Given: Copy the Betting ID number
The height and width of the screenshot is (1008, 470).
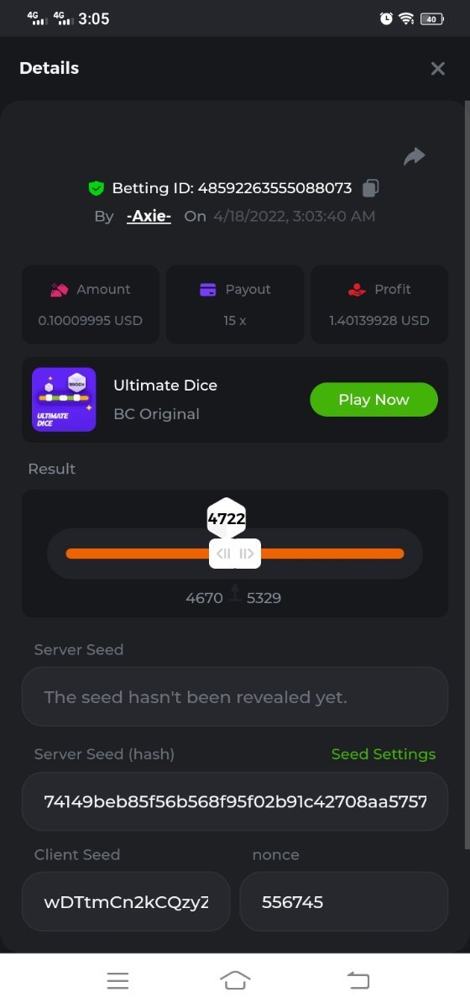Looking at the screenshot, I should pos(370,188).
